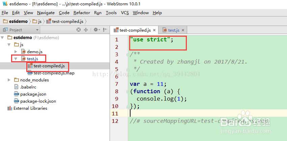This screenshot has width=287, height=141.
Task: Switch to test-compiled.js editor tab
Action: (135, 30)
